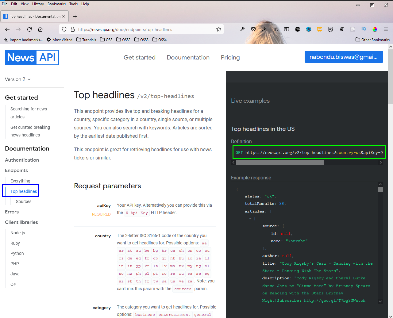393x318 pixels.
Task: Open the Pricing page
Action: 230,57
